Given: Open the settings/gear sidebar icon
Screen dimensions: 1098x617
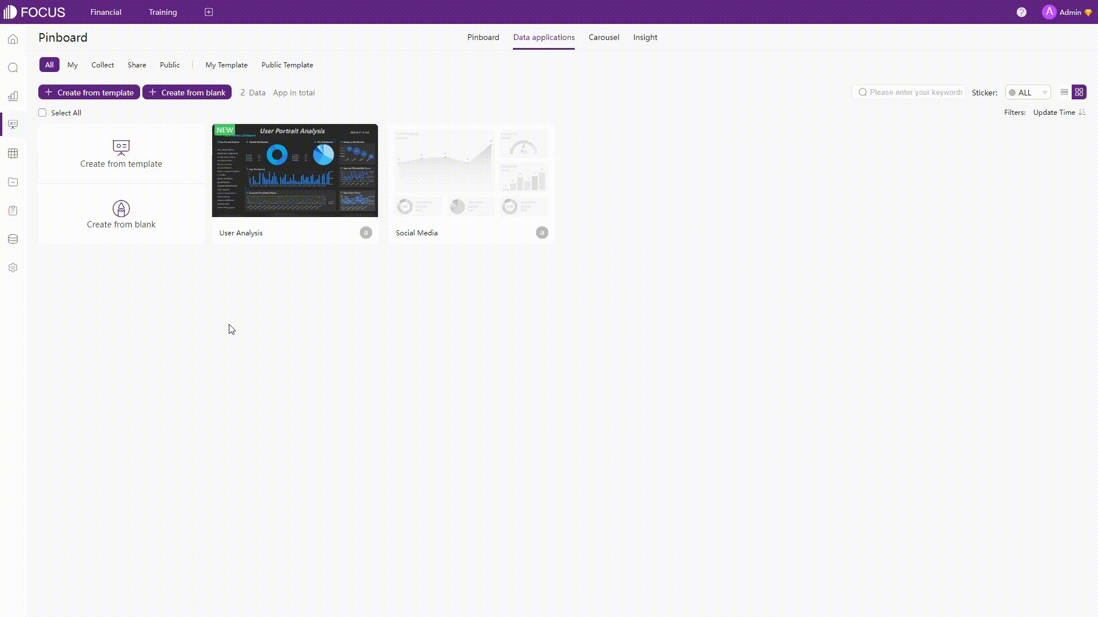Looking at the screenshot, I should 13,267.
